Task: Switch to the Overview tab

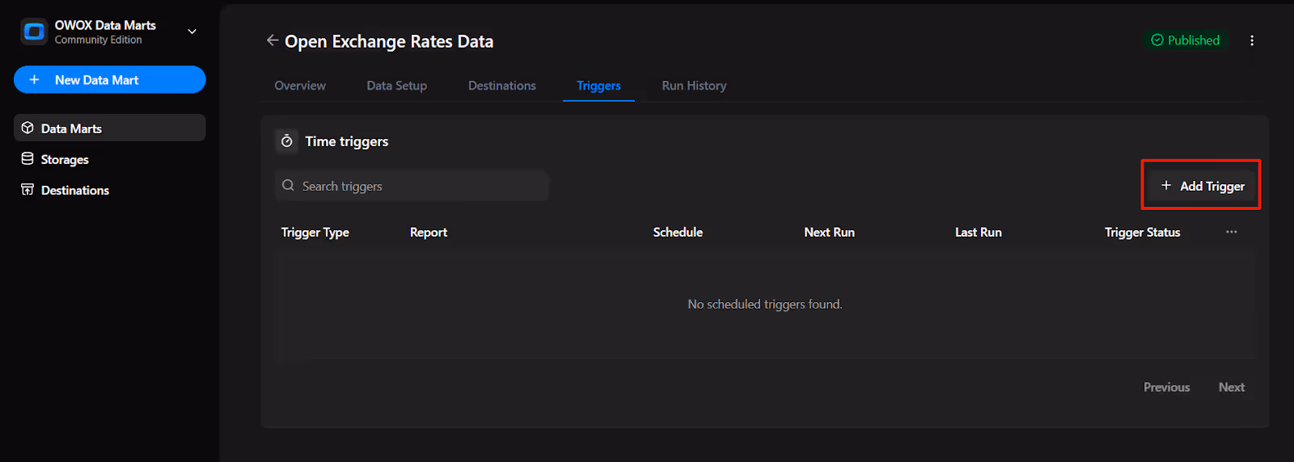Action: click(300, 86)
